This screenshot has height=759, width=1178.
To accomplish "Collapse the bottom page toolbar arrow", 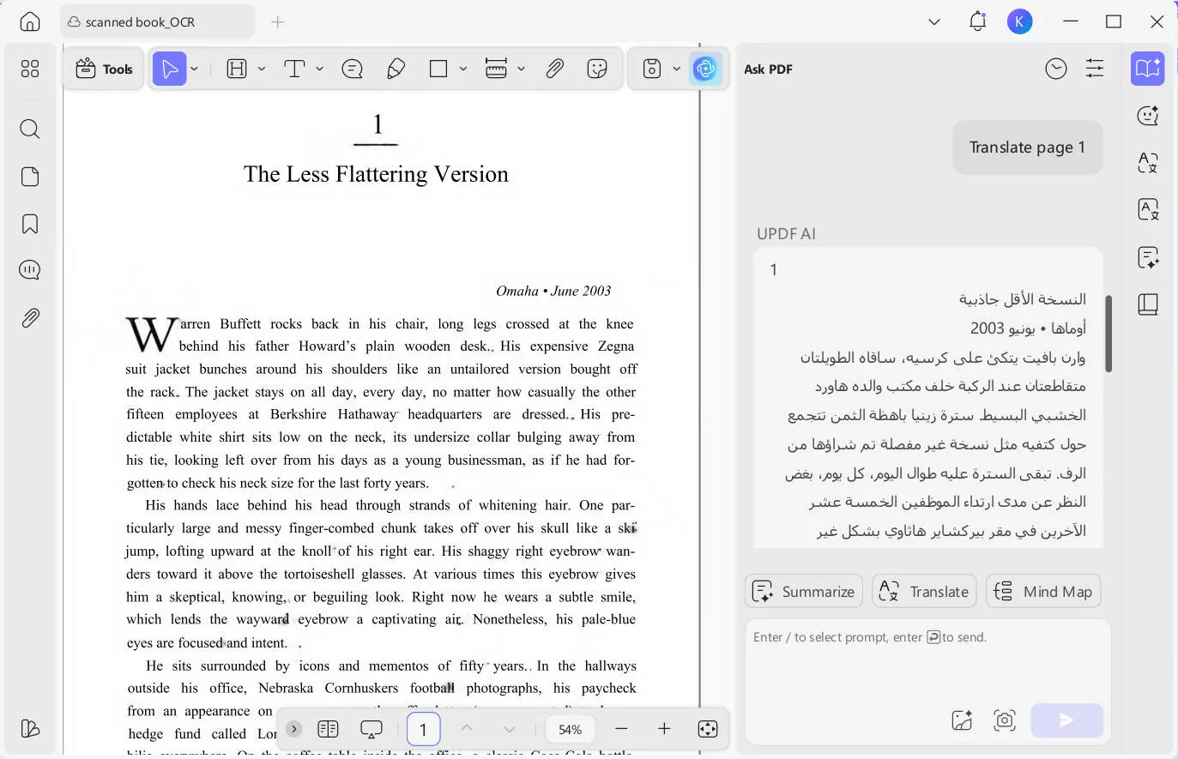I will (294, 729).
